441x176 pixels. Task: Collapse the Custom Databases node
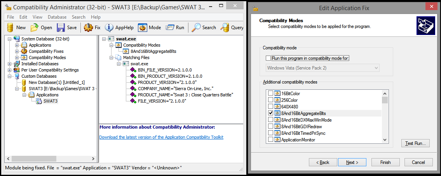tap(10, 76)
